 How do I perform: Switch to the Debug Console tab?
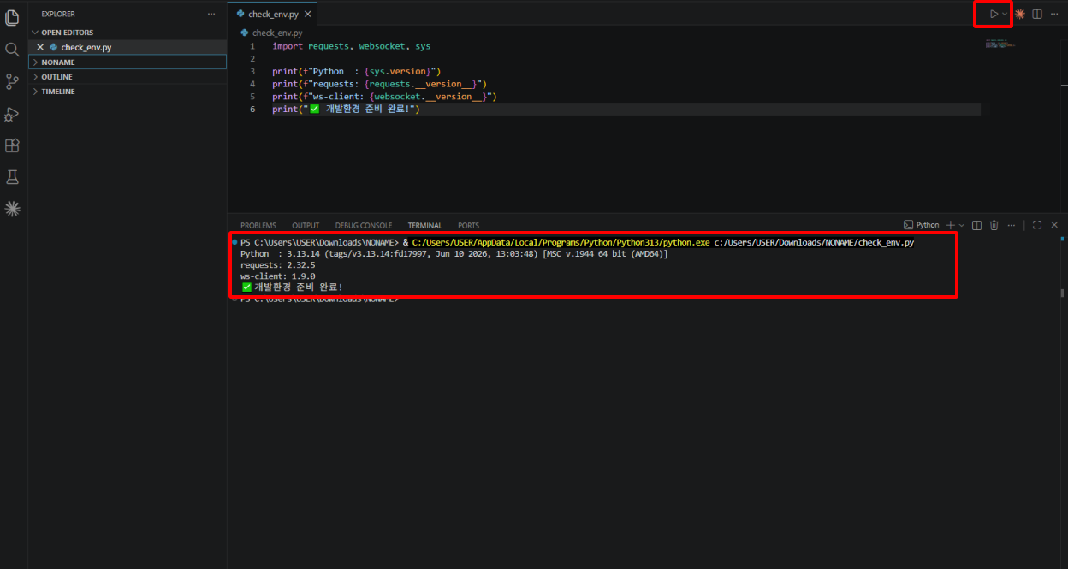click(364, 225)
